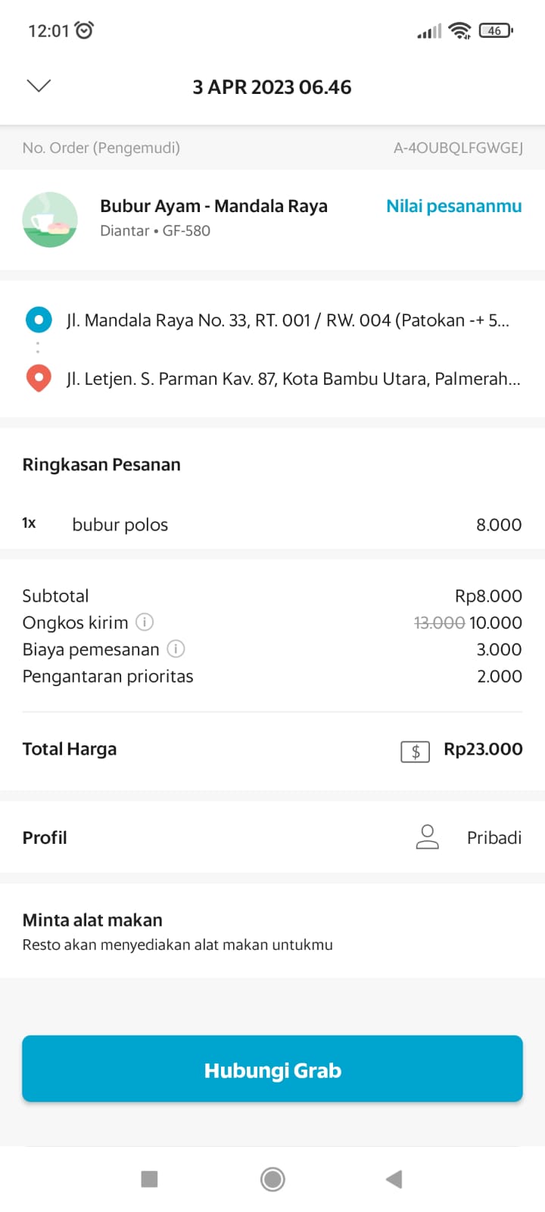Open the Profil Pribadi row
The width and height of the screenshot is (545, 1212).
pos(272,837)
